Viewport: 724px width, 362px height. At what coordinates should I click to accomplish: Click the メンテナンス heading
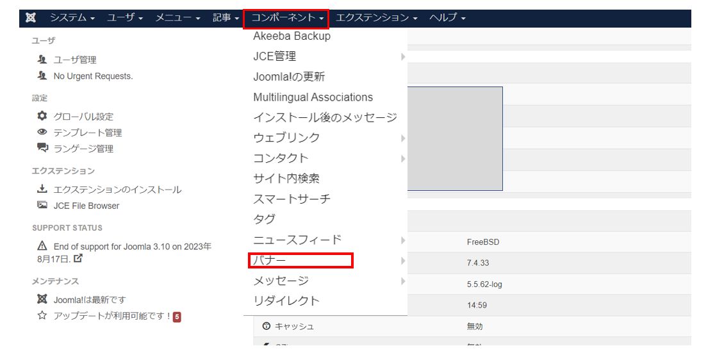click(55, 281)
